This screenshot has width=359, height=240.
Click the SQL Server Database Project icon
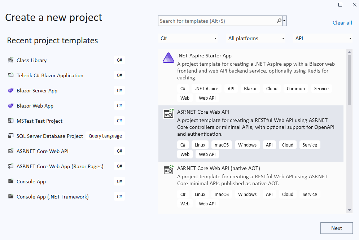pos(10,136)
